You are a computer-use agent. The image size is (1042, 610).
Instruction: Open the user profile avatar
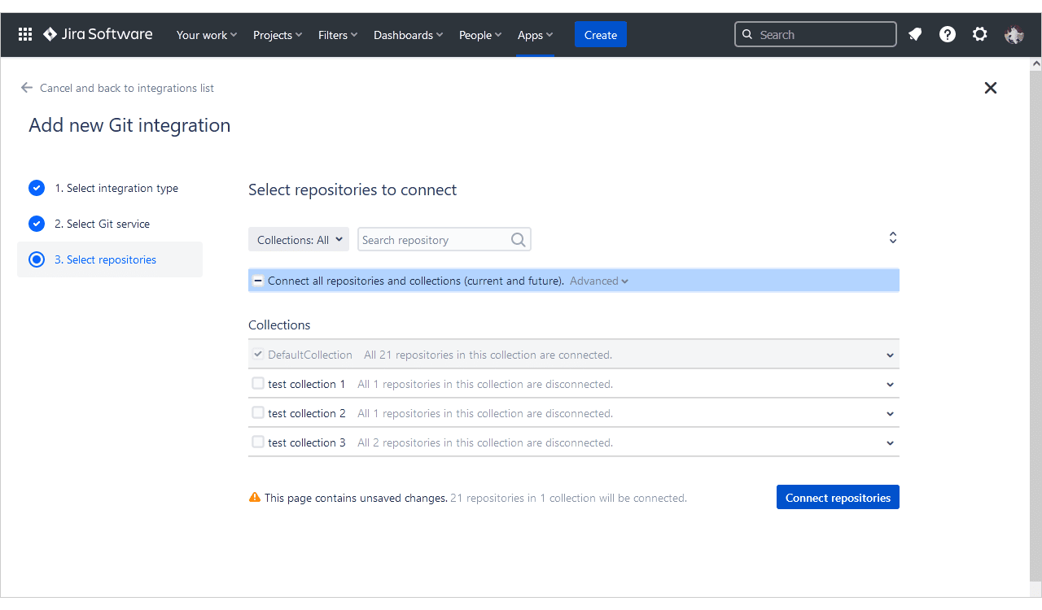coord(1014,34)
